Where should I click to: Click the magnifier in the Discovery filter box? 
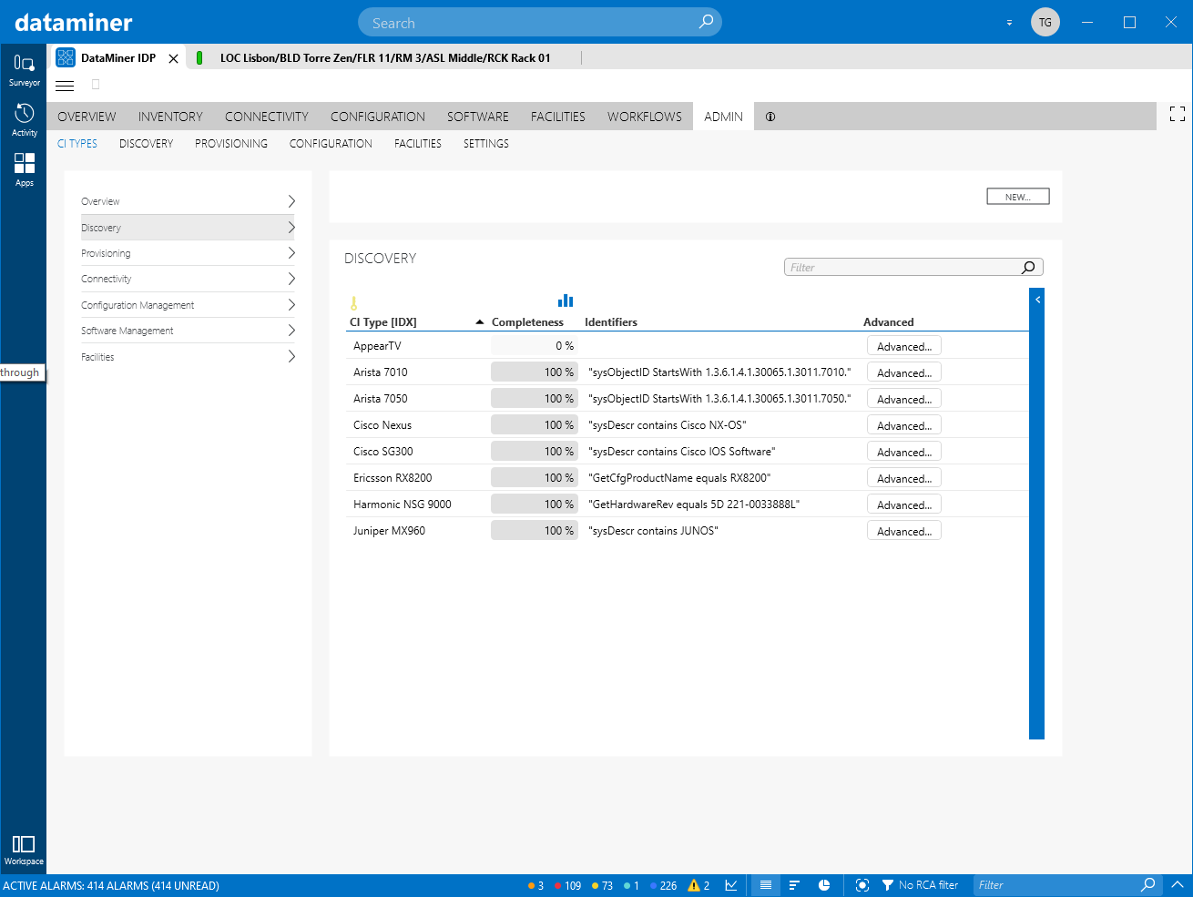pos(1028,267)
